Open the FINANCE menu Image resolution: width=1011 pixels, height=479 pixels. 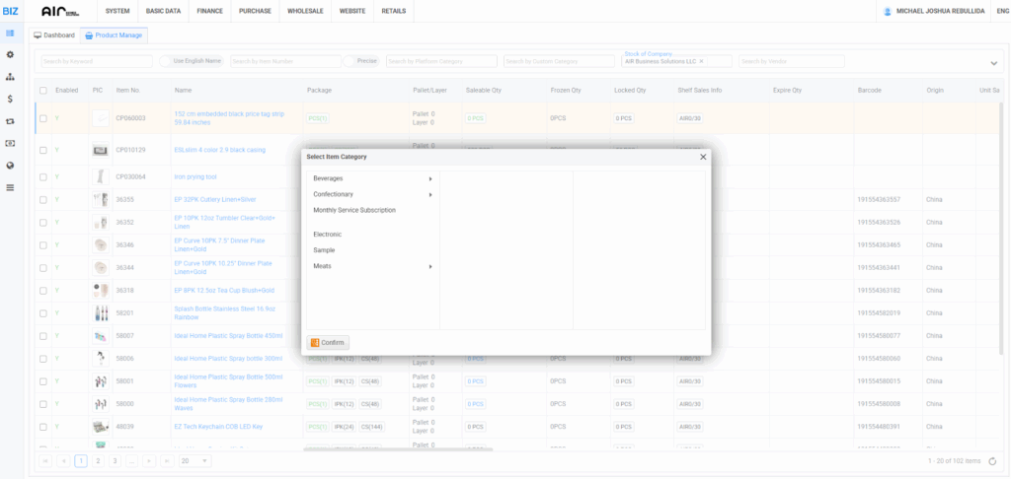pyautogui.click(x=209, y=10)
